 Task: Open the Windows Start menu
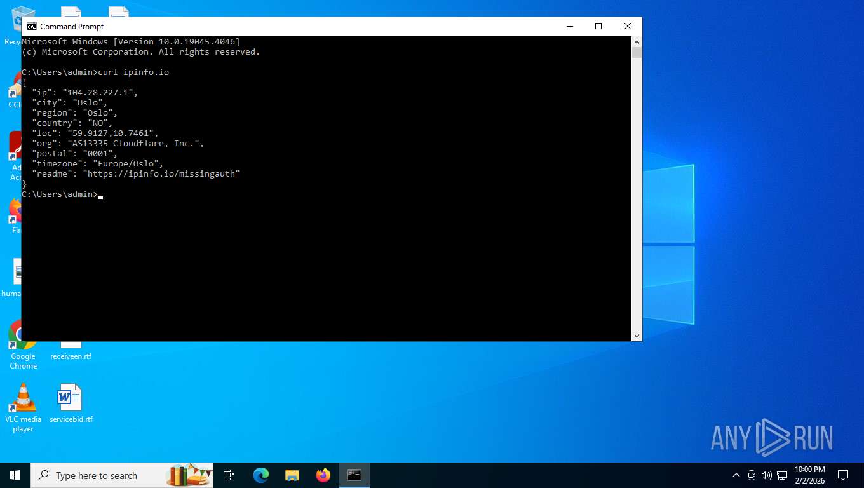coord(15,475)
